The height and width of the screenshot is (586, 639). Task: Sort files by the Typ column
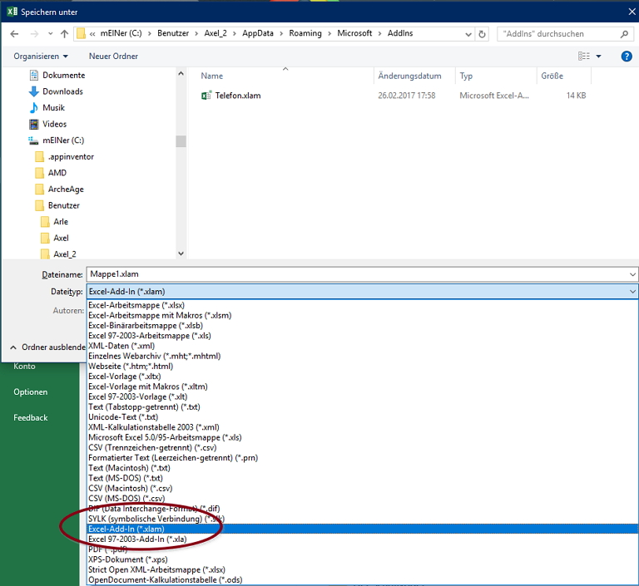coord(466,76)
